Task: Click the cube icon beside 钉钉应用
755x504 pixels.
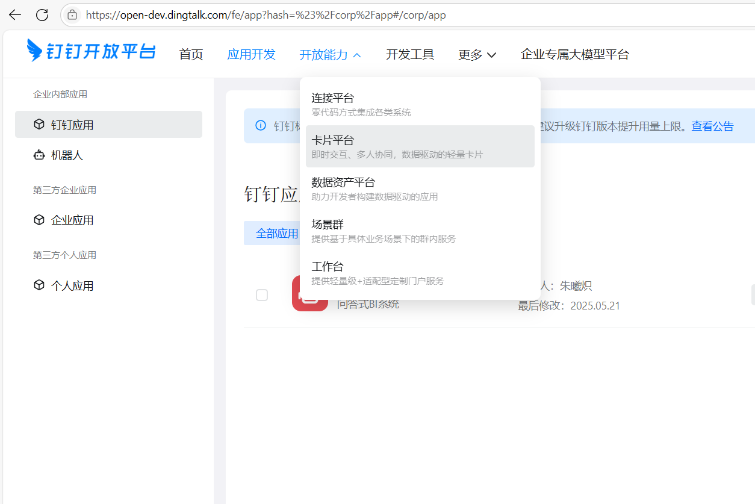Action: (39, 125)
